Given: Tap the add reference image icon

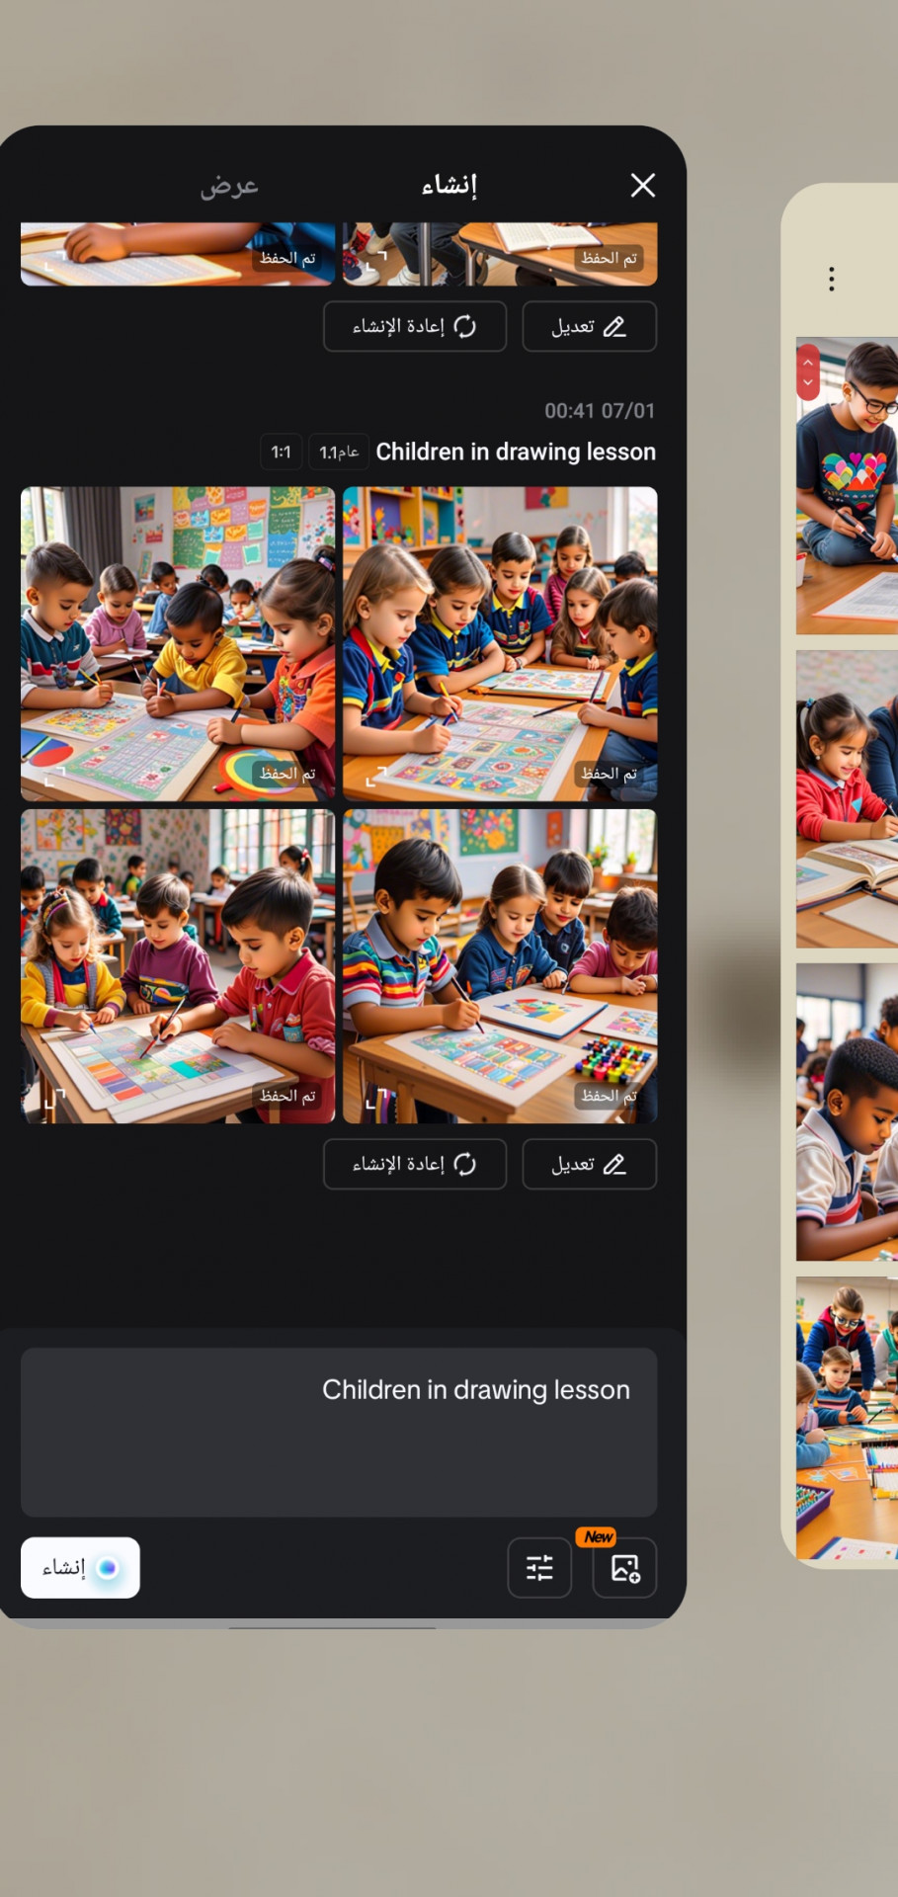Looking at the screenshot, I should 624,1567.
